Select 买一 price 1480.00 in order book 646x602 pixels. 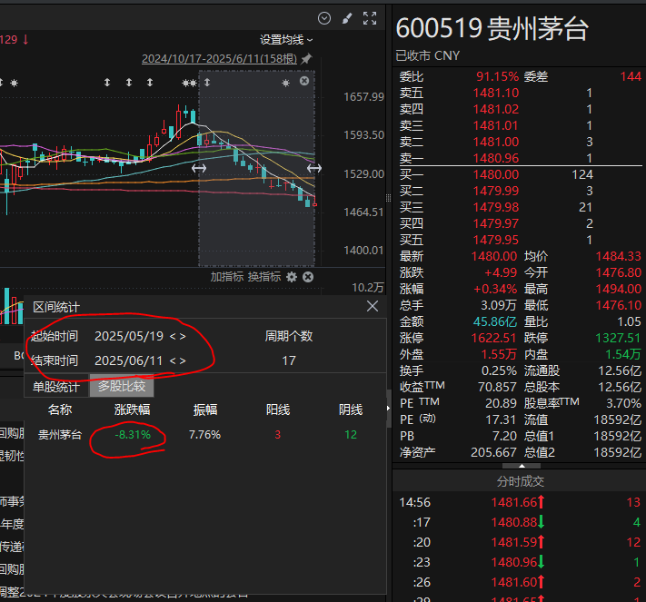[x=496, y=174]
